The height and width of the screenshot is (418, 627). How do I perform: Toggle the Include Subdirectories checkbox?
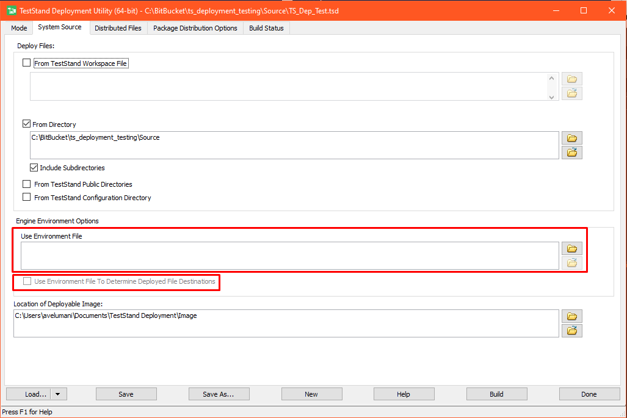point(34,168)
